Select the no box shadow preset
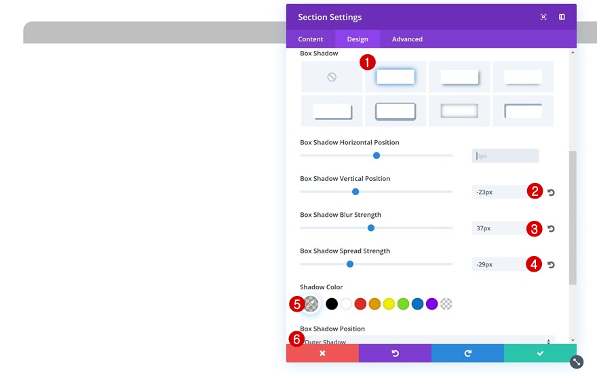The height and width of the screenshot is (376, 597). tap(332, 77)
